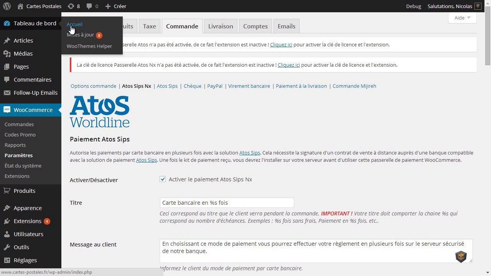Open the comments bubble icon in the admin bar
This screenshot has height=276, width=491.
89,6
